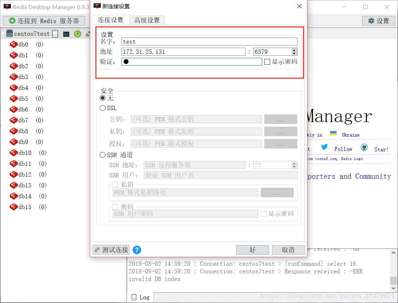Select the SSH 通道 radio button

pos(103,155)
